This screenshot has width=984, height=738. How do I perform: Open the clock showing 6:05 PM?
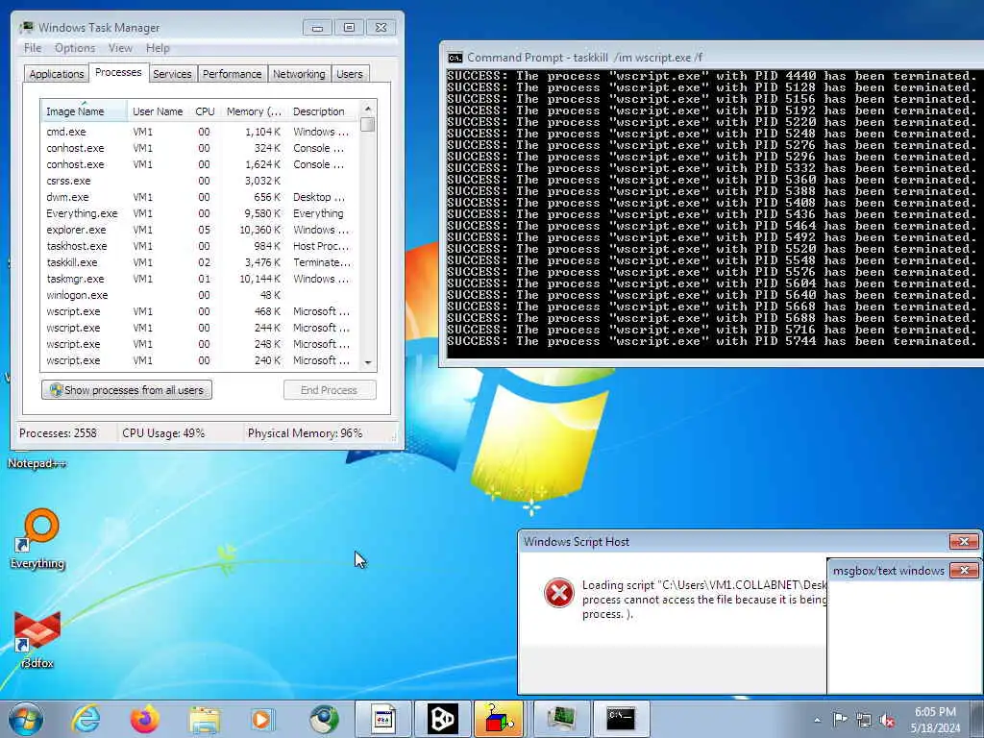935,720
